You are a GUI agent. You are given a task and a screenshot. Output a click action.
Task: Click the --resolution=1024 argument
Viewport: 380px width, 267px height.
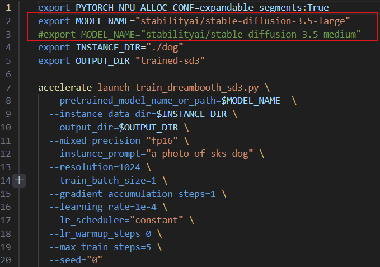[95, 167]
